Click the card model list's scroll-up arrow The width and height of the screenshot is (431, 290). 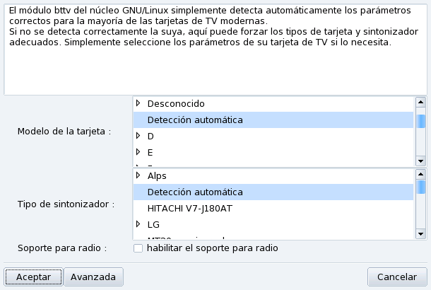(x=421, y=103)
